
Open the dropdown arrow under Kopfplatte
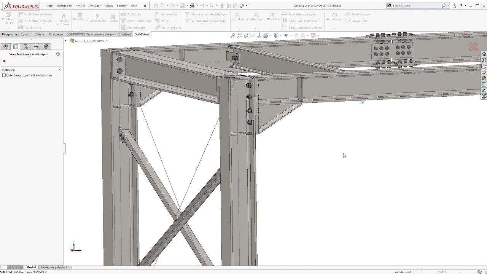80,28
